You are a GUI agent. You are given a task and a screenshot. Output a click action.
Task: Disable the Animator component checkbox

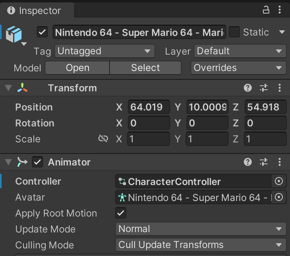[38, 162]
